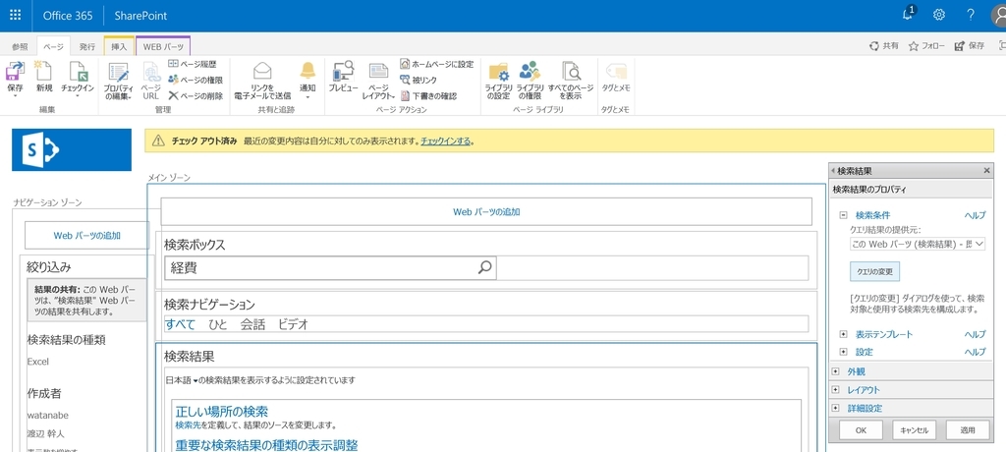Click the search magnifier in 検索ボックス
Screen dimensions: 1006x452
(485, 267)
